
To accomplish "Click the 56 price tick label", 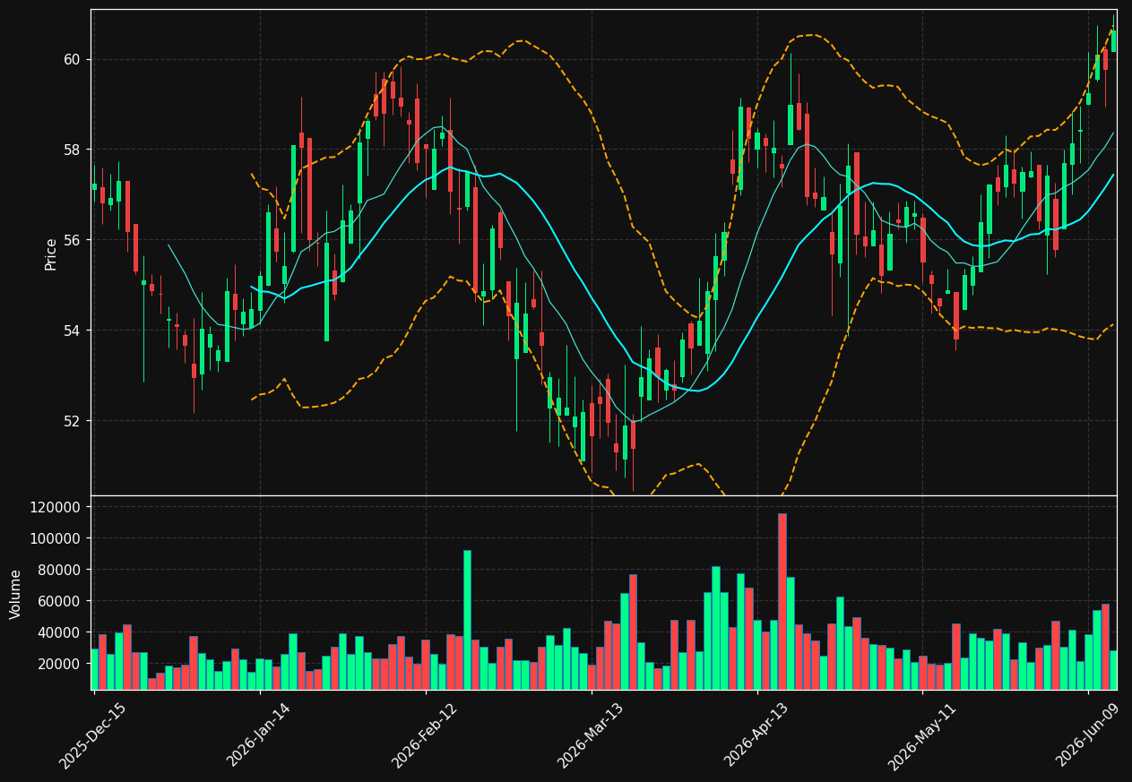I will pyautogui.click(x=72, y=240).
